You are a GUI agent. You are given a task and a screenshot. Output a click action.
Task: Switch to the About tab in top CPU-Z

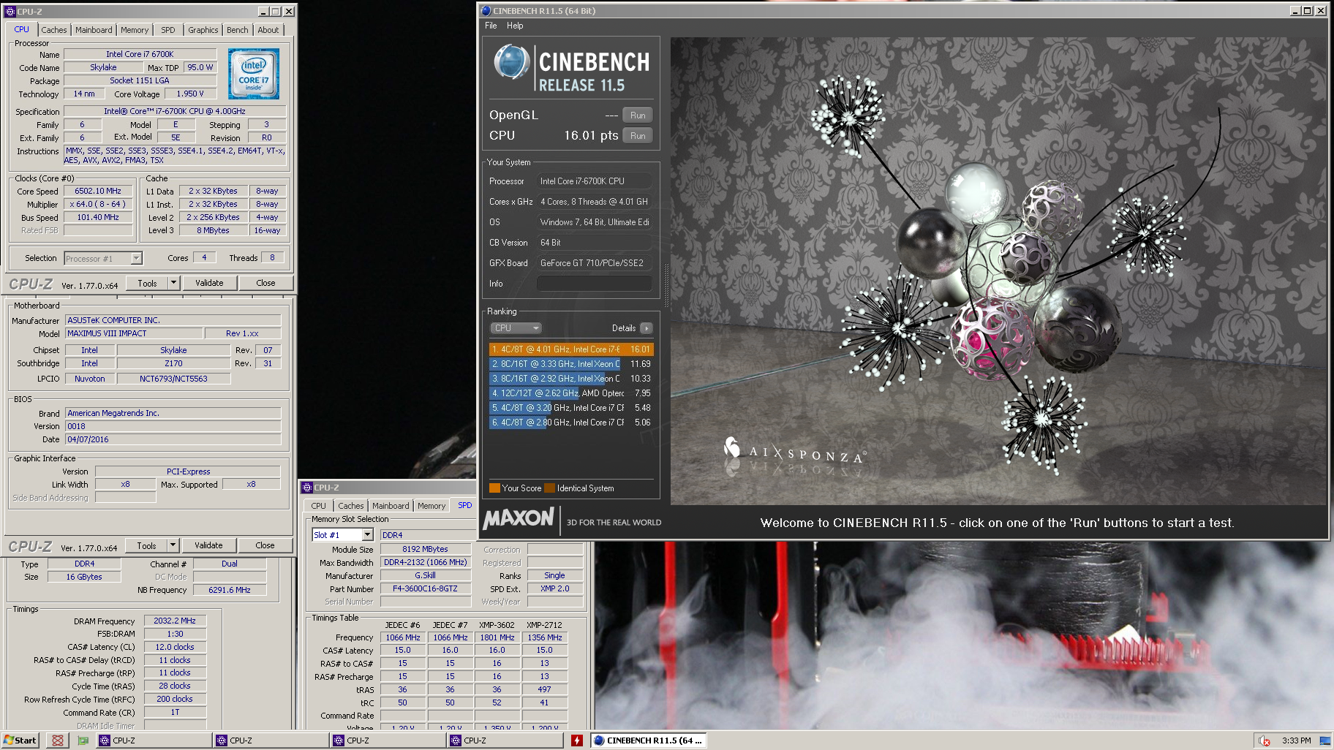tap(268, 30)
